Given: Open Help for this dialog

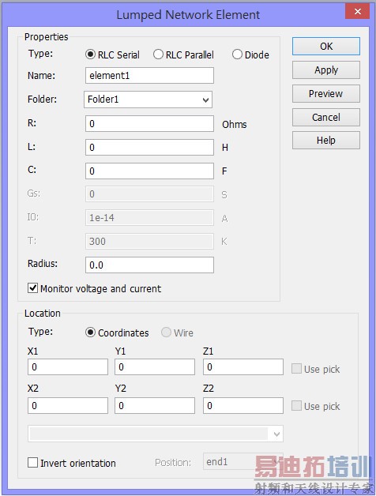Looking at the screenshot, I should [x=326, y=141].
